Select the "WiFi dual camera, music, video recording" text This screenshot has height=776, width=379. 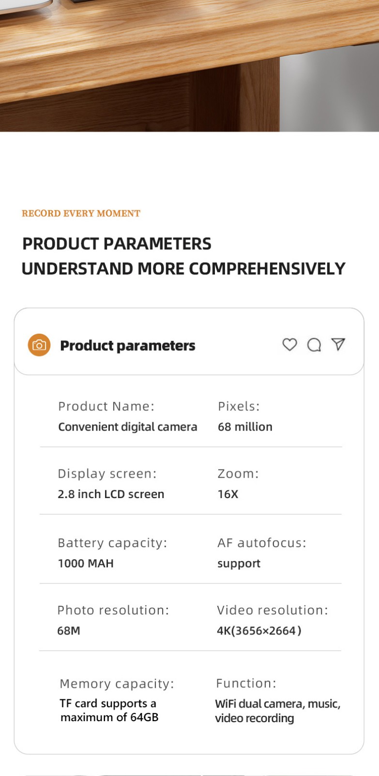coord(277,711)
